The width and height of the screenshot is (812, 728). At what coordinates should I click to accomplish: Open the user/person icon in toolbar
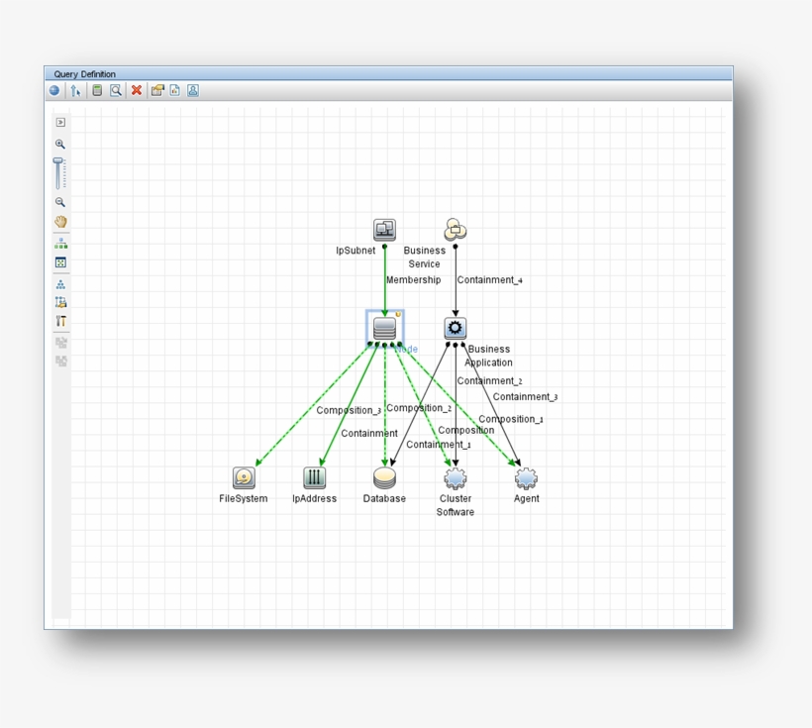(x=192, y=91)
